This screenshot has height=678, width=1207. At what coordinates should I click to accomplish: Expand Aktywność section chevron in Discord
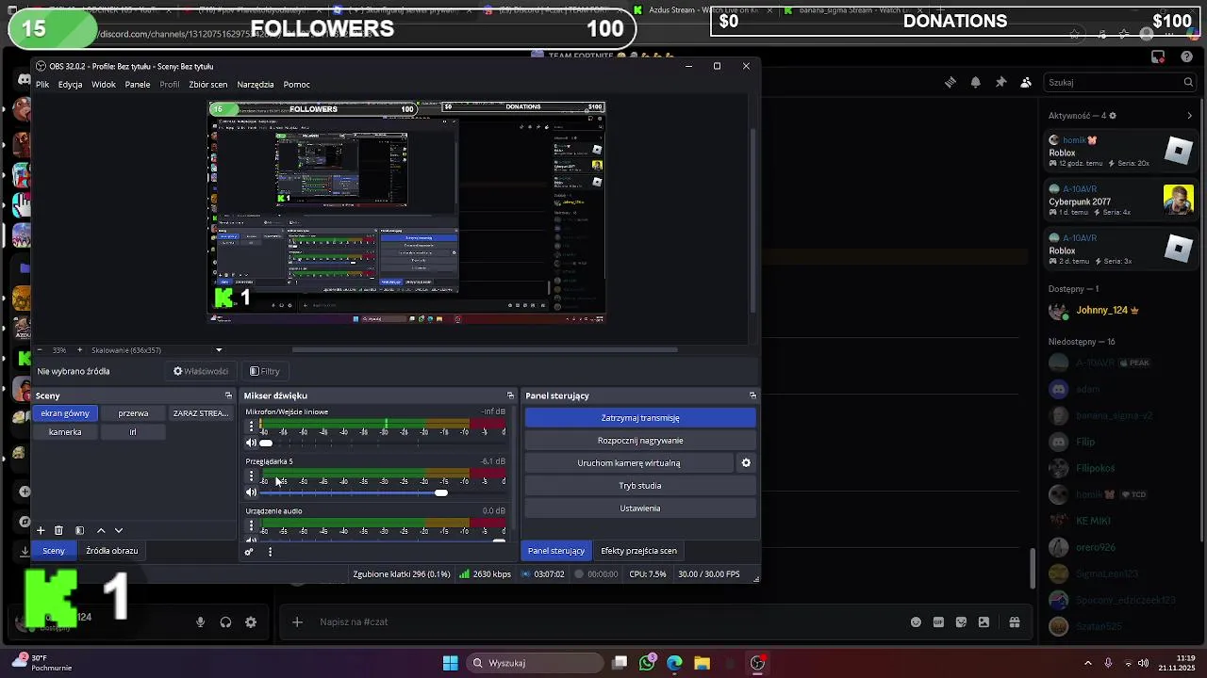point(1189,116)
